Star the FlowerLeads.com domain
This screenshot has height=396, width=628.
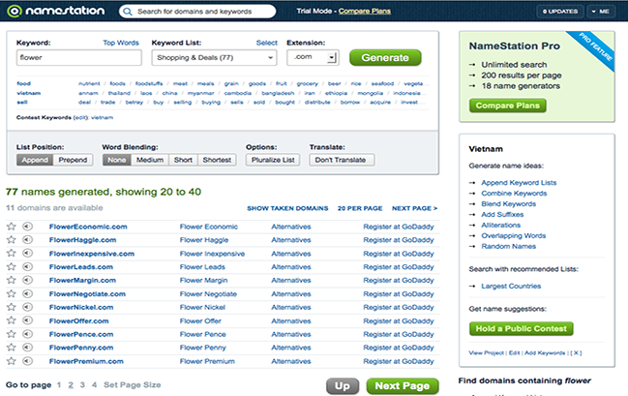pyautogui.click(x=12, y=266)
